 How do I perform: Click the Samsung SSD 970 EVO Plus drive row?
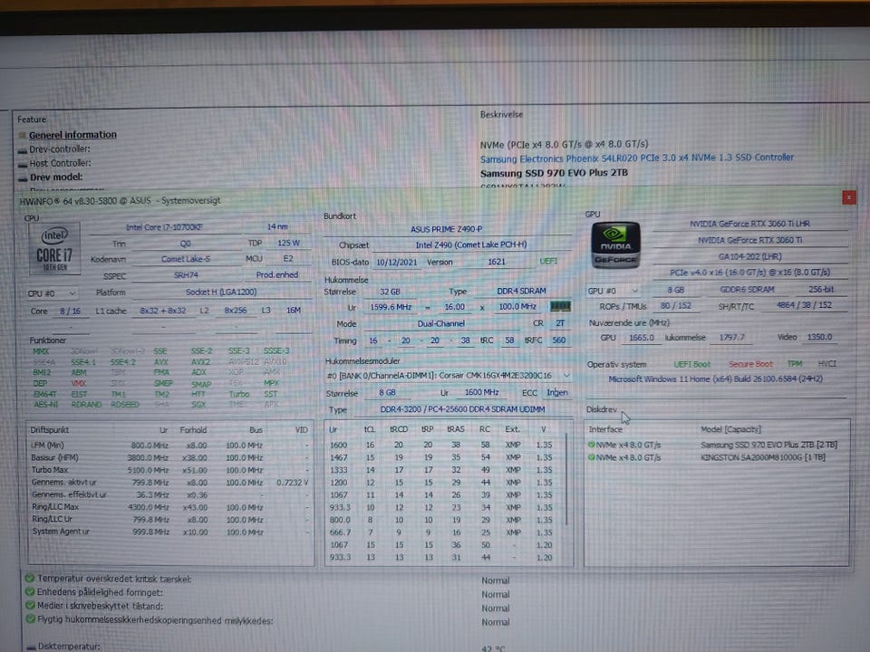coord(715,445)
